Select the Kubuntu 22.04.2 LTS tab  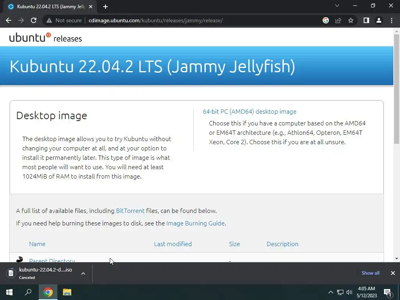[x=50, y=7]
